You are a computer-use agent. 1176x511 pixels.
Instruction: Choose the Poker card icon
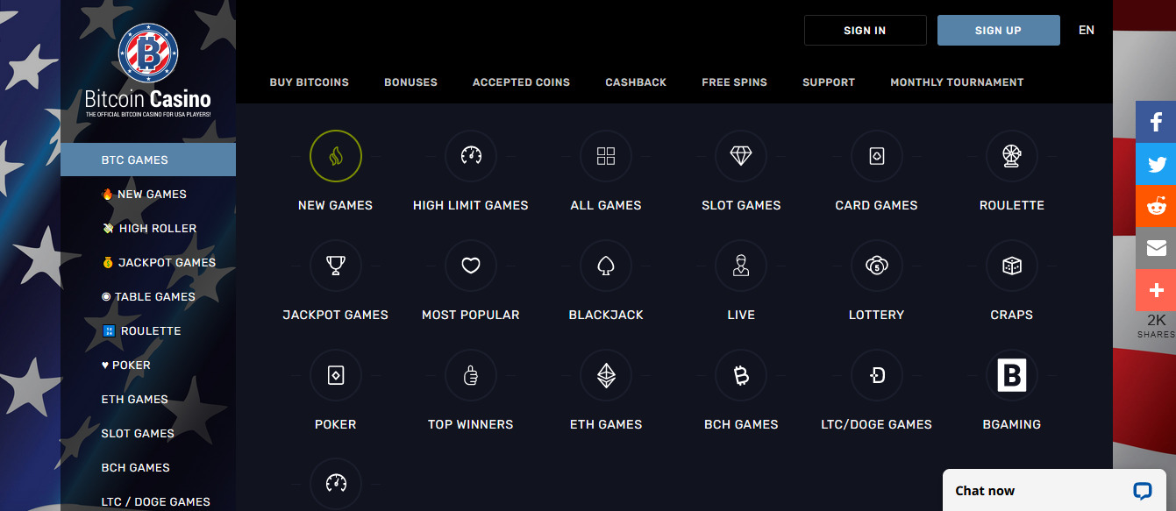point(336,375)
